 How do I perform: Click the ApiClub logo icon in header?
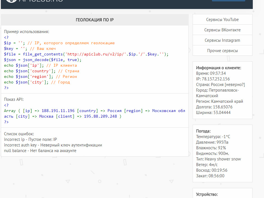pyautogui.click(x=11, y=1)
